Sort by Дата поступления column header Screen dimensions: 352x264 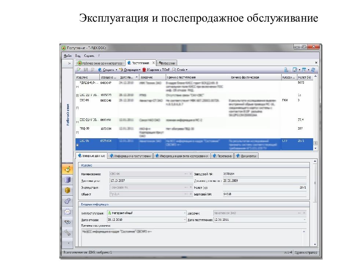pyautogui.click(x=129, y=77)
